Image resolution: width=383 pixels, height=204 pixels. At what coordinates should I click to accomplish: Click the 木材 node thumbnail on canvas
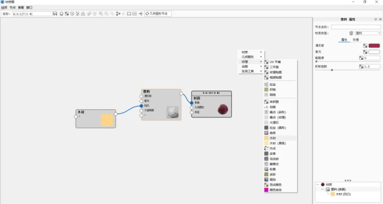click(106, 120)
